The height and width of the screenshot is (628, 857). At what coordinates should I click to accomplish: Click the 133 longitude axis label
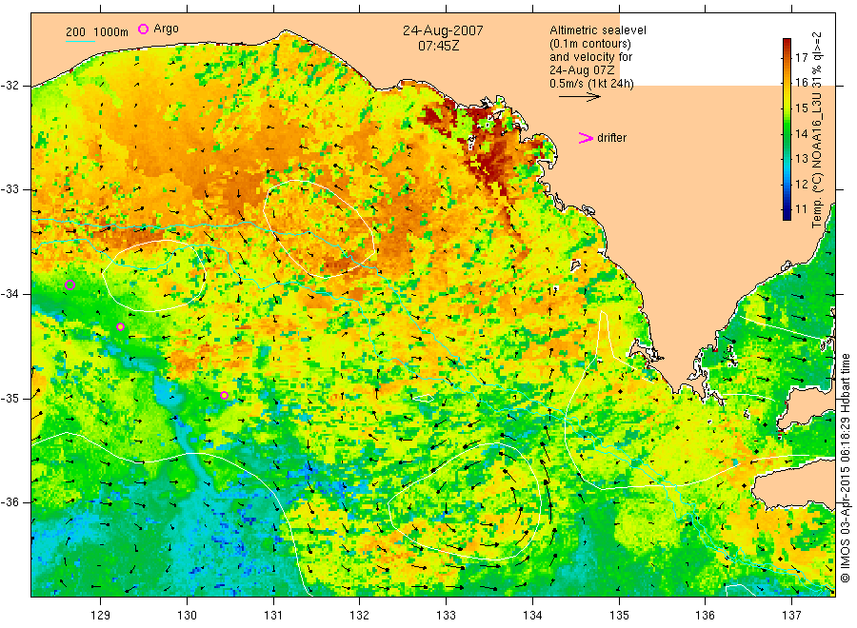(446, 616)
